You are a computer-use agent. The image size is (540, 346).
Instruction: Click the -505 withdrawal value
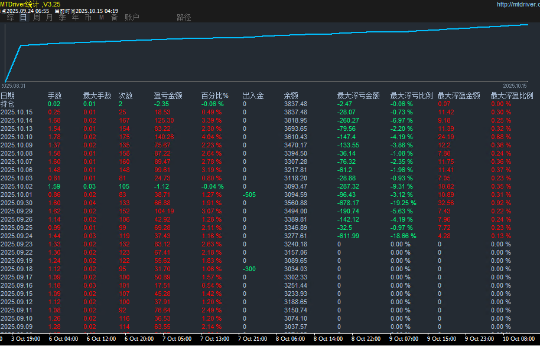tap(249, 195)
